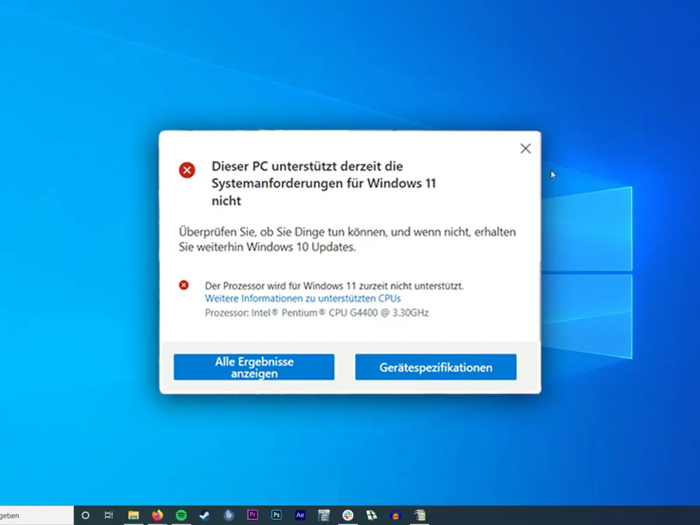
Task: Close the Windows 11 compatibility dialog
Action: 526,149
